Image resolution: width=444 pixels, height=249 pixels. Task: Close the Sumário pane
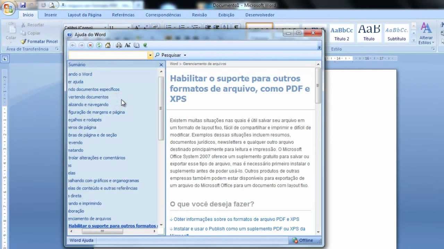[x=161, y=65]
